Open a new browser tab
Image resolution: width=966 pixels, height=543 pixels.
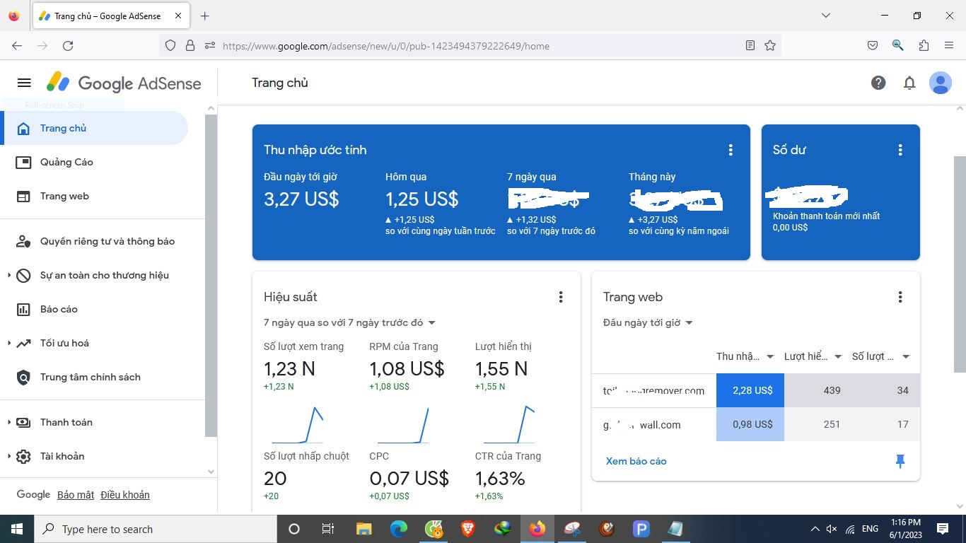click(205, 16)
